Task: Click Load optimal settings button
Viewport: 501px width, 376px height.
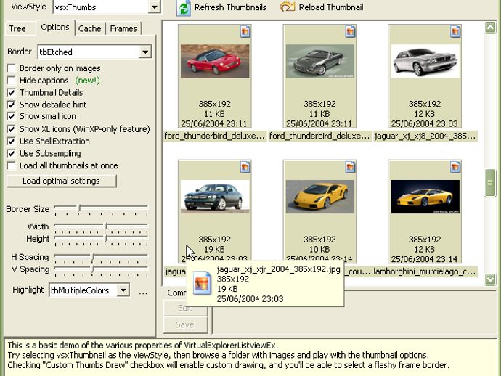Action: point(61,181)
